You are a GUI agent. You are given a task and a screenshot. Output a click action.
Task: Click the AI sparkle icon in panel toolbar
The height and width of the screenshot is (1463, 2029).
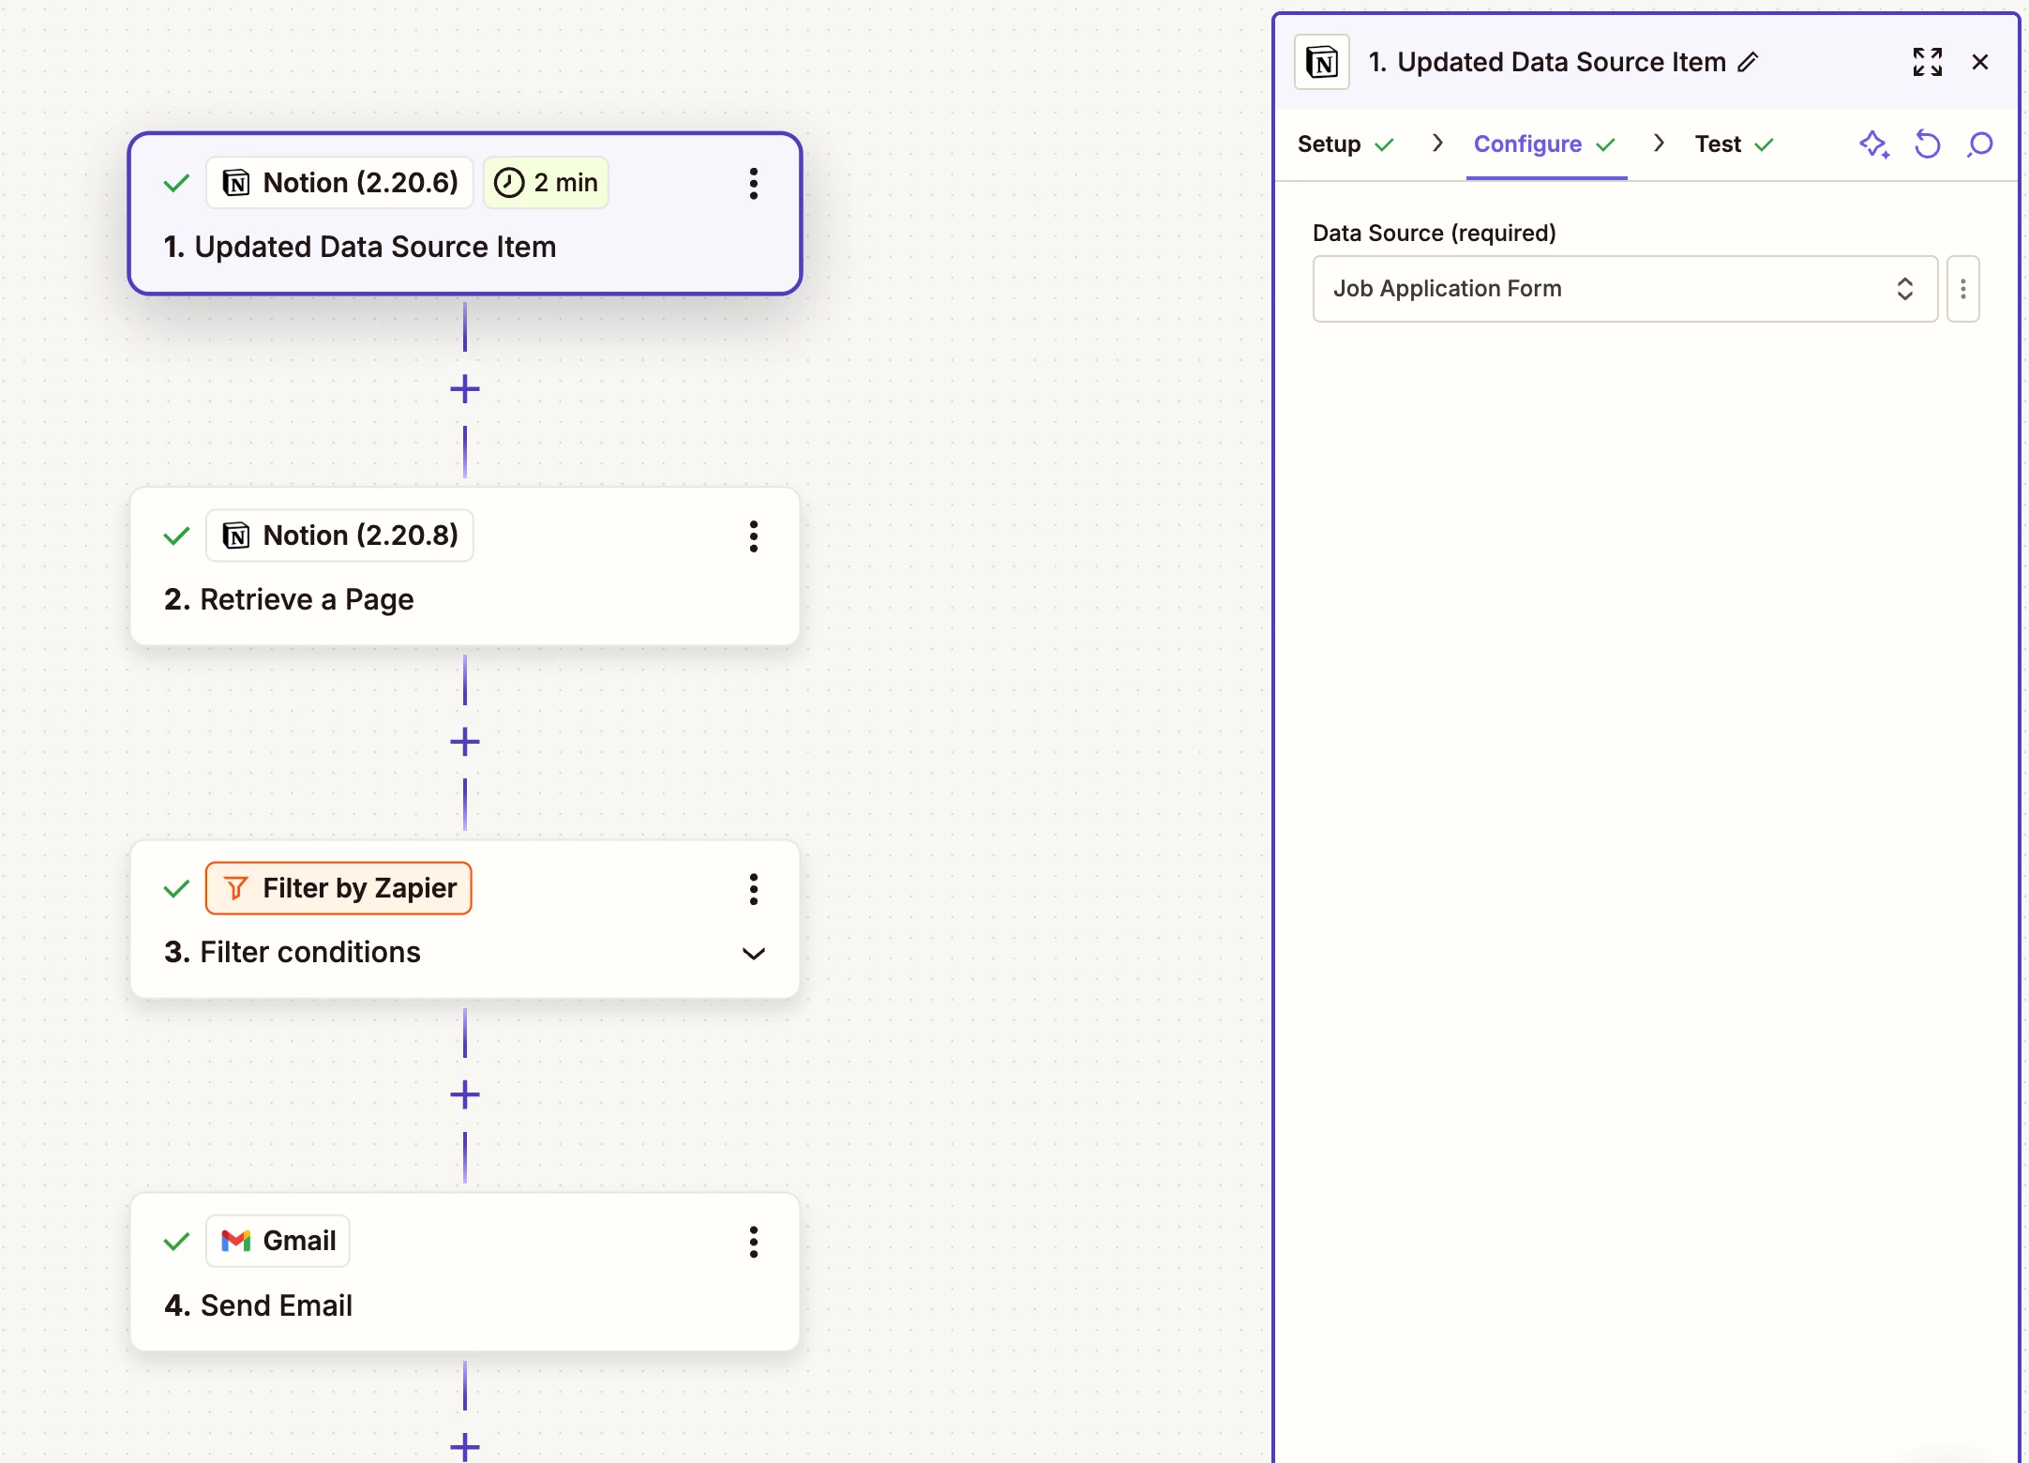1873,144
